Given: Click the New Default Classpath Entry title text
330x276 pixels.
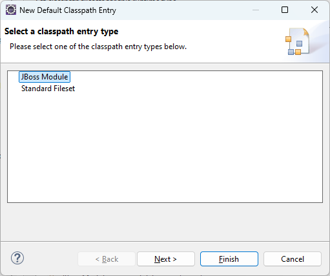Looking at the screenshot, I should point(68,10).
